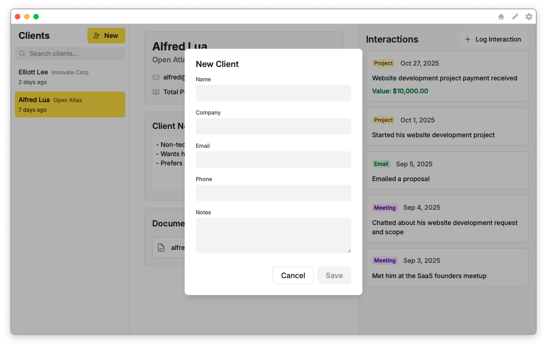Open the Oct 27 project payment interaction
The height and width of the screenshot is (347, 547).
[x=447, y=76]
